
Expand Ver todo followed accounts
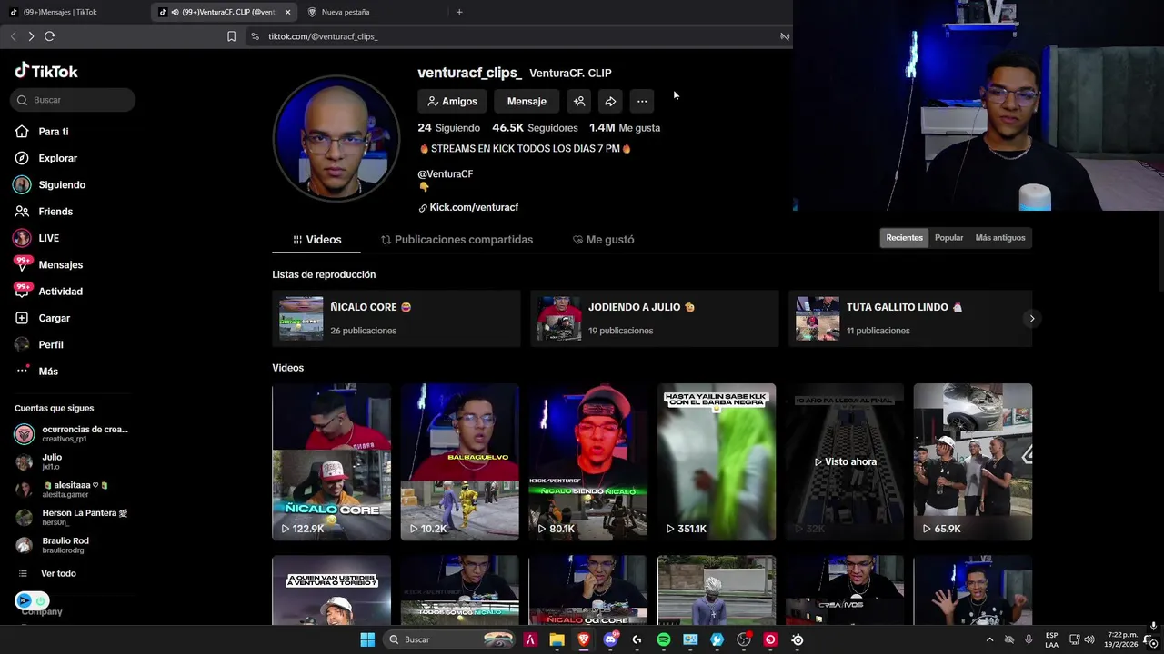pos(58,573)
